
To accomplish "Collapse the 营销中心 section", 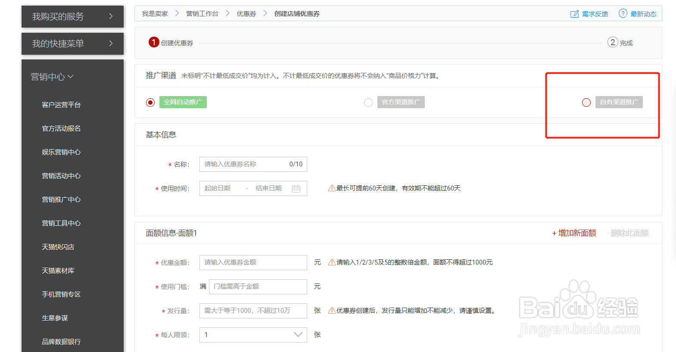I will click(52, 77).
